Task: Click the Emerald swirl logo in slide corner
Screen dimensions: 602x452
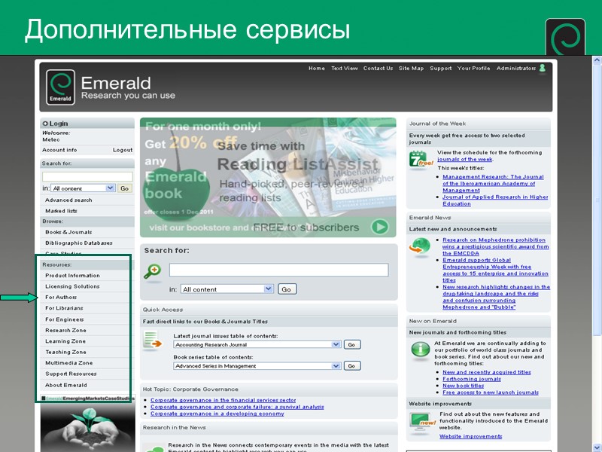Action: pos(565,37)
